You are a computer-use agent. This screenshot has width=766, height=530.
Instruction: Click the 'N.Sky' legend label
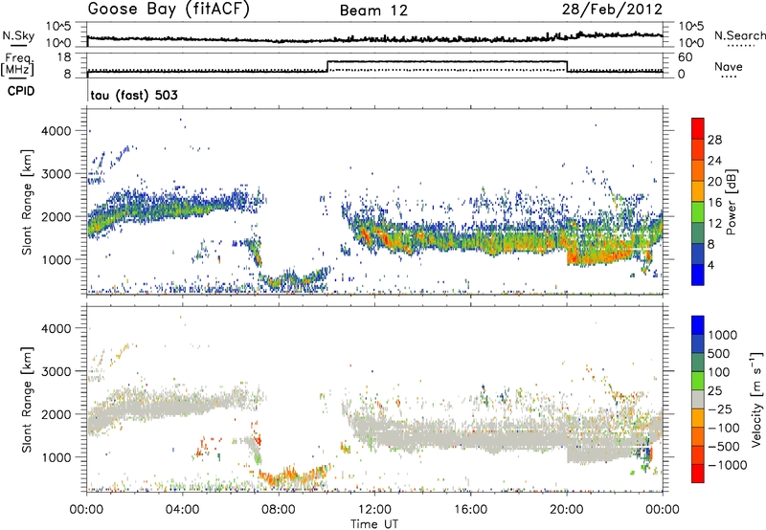click(x=18, y=35)
